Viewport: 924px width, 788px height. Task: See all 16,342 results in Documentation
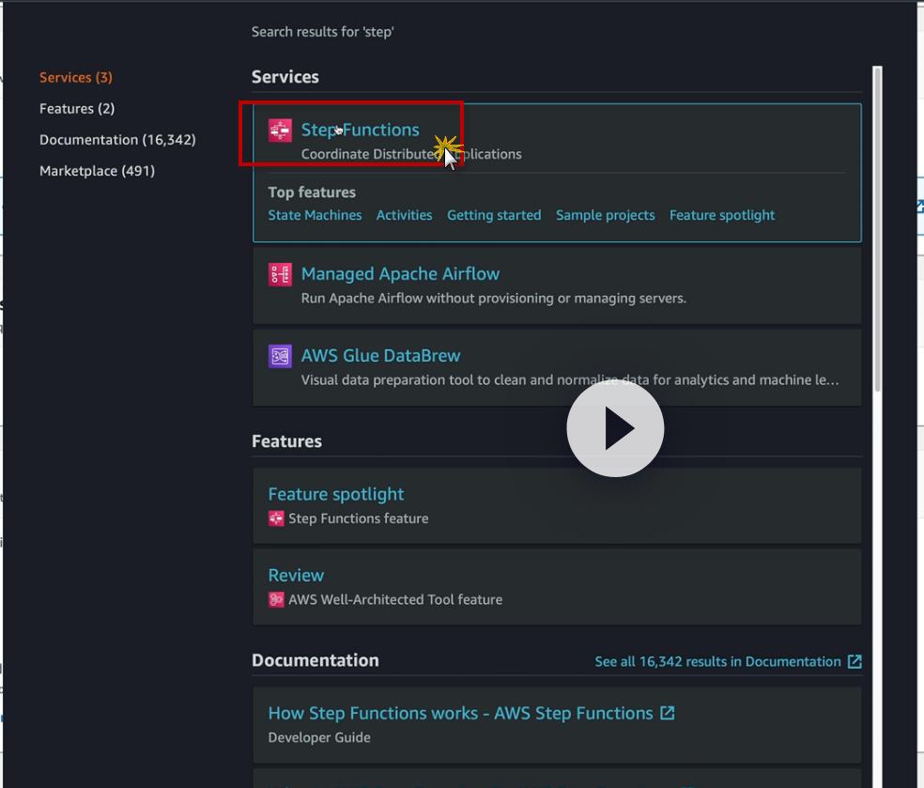tap(717, 661)
